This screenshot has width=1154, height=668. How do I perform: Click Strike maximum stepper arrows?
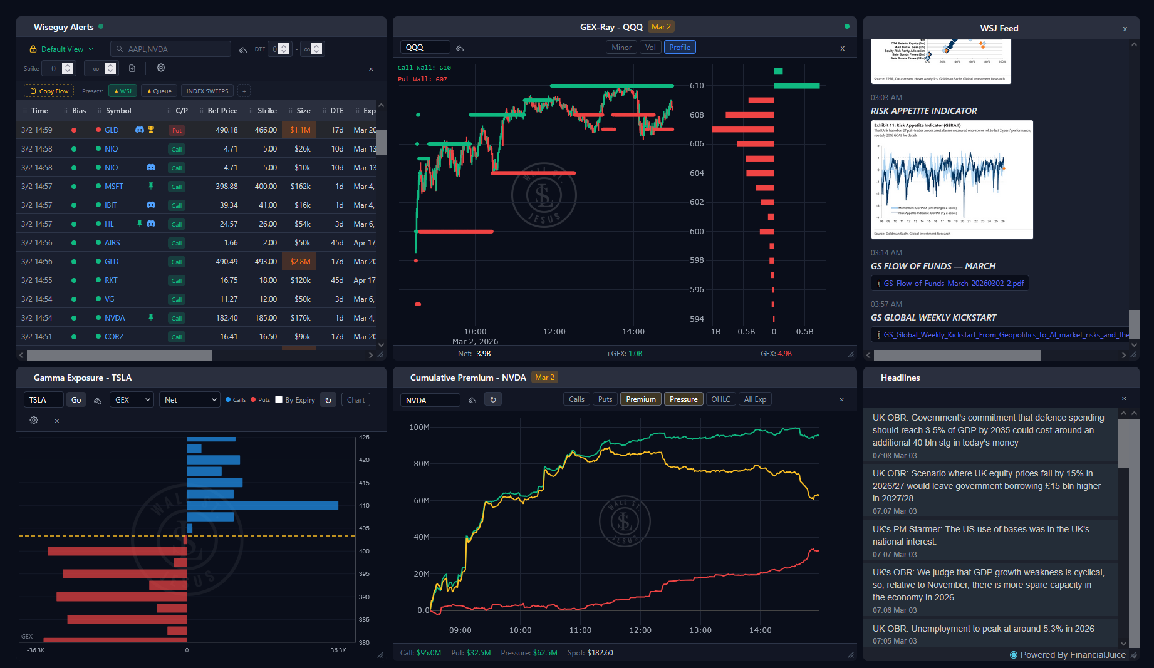coord(110,68)
